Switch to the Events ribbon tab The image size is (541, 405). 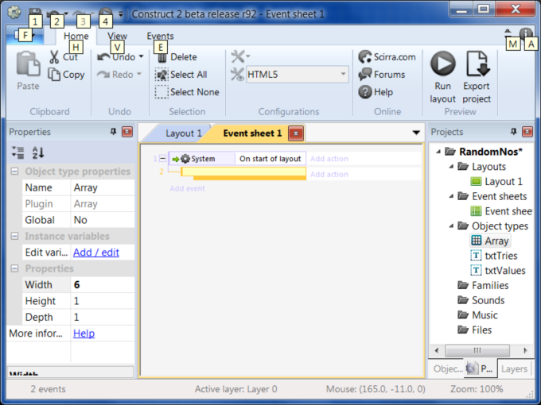(160, 36)
